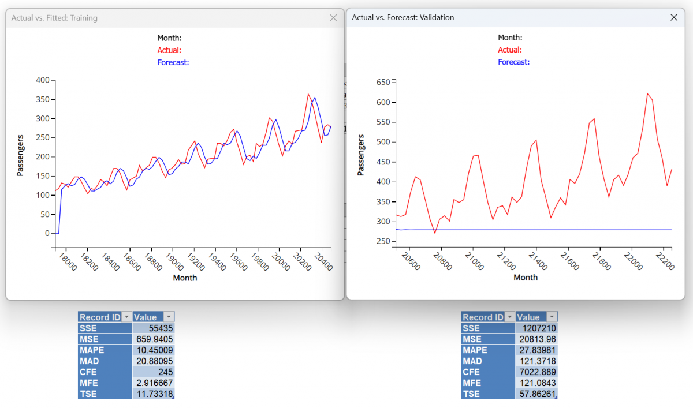The width and height of the screenshot is (693, 408).
Task: Click blue Forecast legend label in Validation chart
Action: (513, 62)
